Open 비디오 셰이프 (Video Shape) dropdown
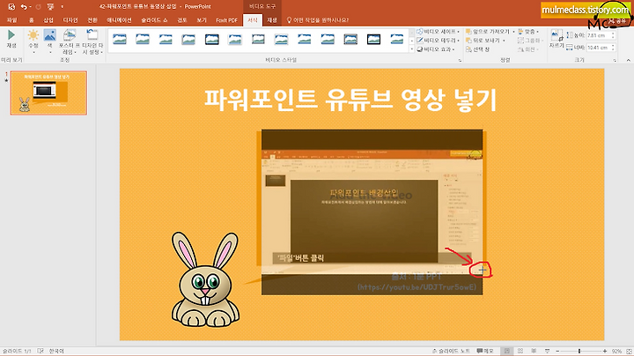 [439, 32]
